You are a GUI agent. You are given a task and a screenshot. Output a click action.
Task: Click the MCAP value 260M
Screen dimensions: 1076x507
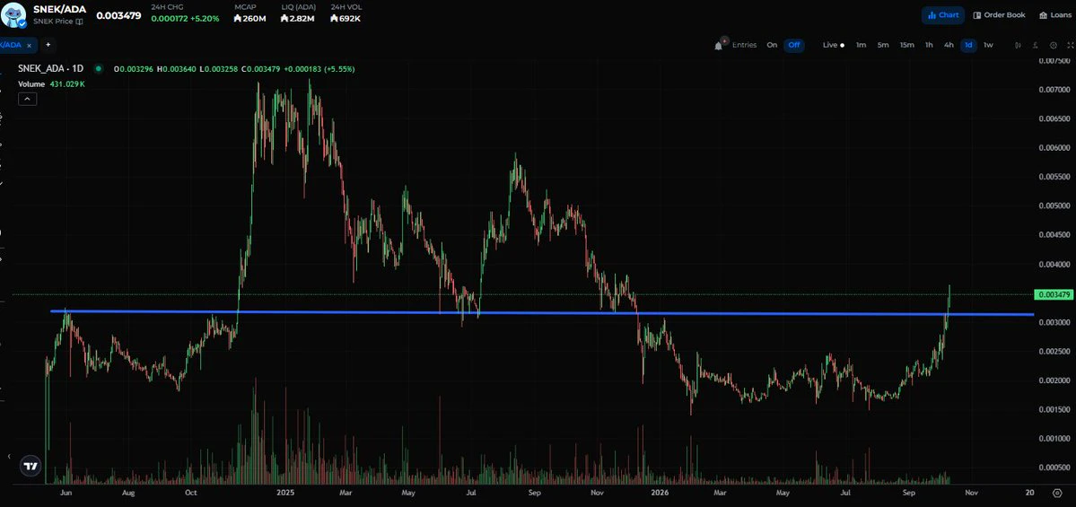[x=249, y=19]
